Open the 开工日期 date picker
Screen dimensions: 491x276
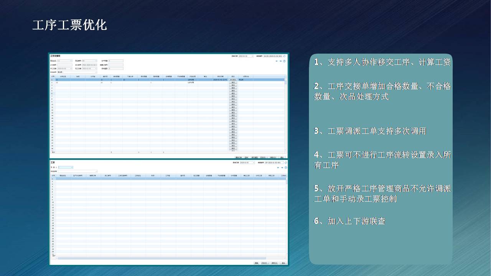71,69
